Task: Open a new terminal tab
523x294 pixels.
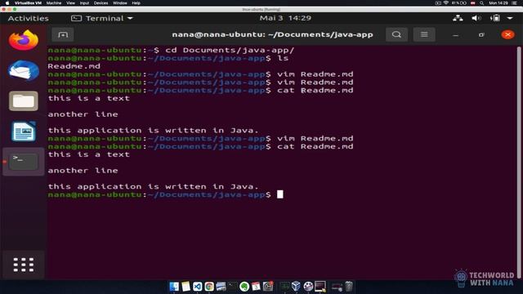Action: coord(63,34)
